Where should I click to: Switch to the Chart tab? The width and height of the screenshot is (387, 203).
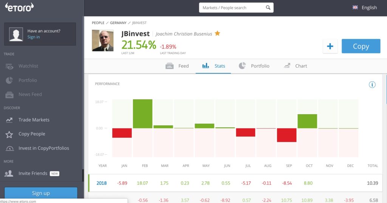coord(295,66)
